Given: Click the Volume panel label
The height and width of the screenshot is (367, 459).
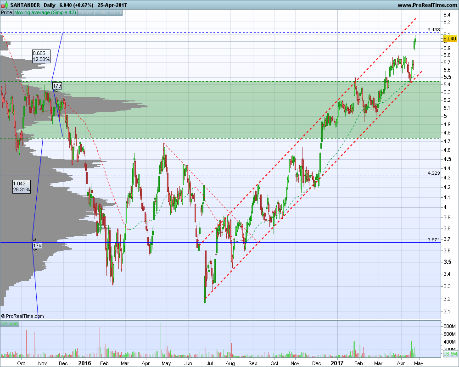Looking at the screenshot, I should click(x=9, y=323).
